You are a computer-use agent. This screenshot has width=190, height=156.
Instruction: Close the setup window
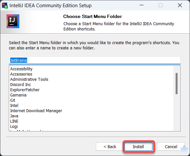coord(180,5)
